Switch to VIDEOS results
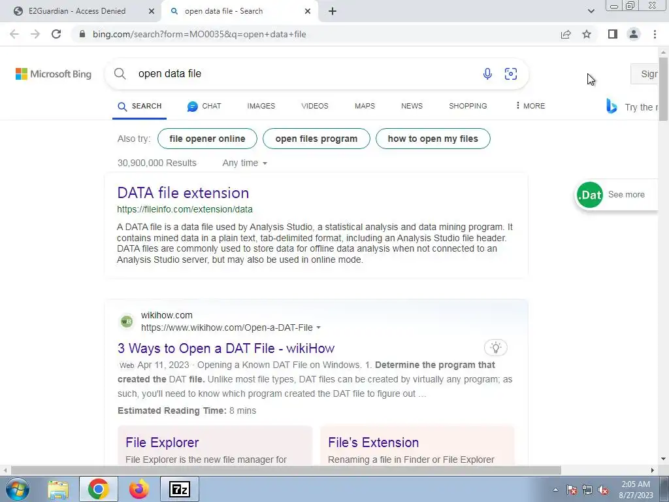This screenshot has width=669, height=502. [315, 106]
